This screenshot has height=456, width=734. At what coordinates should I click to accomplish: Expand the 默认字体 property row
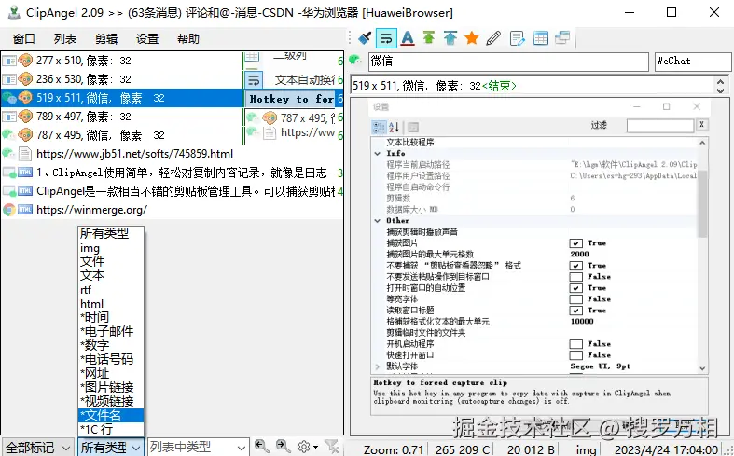378,366
